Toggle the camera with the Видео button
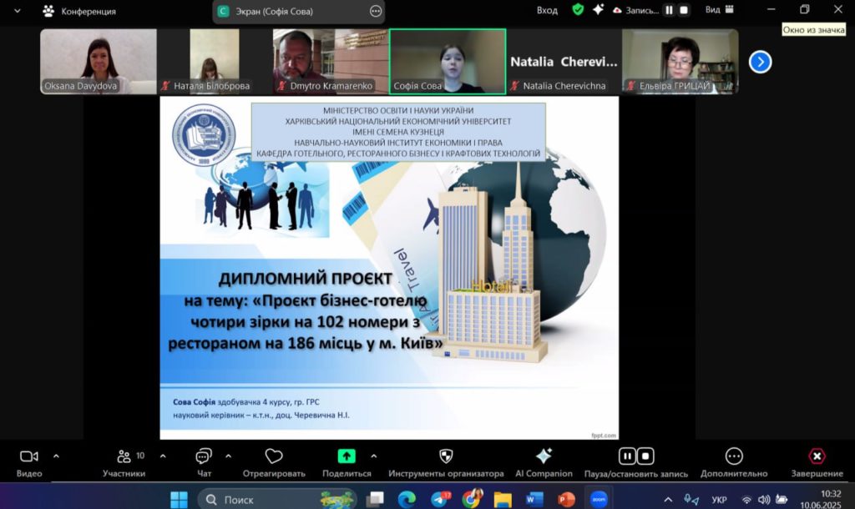The height and width of the screenshot is (509, 855). [x=29, y=456]
